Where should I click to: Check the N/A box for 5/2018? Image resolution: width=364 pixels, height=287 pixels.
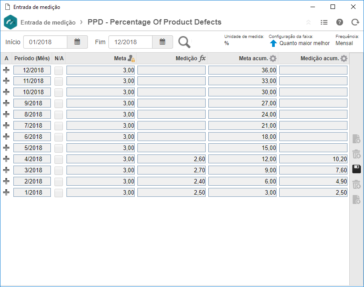[59, 148]
